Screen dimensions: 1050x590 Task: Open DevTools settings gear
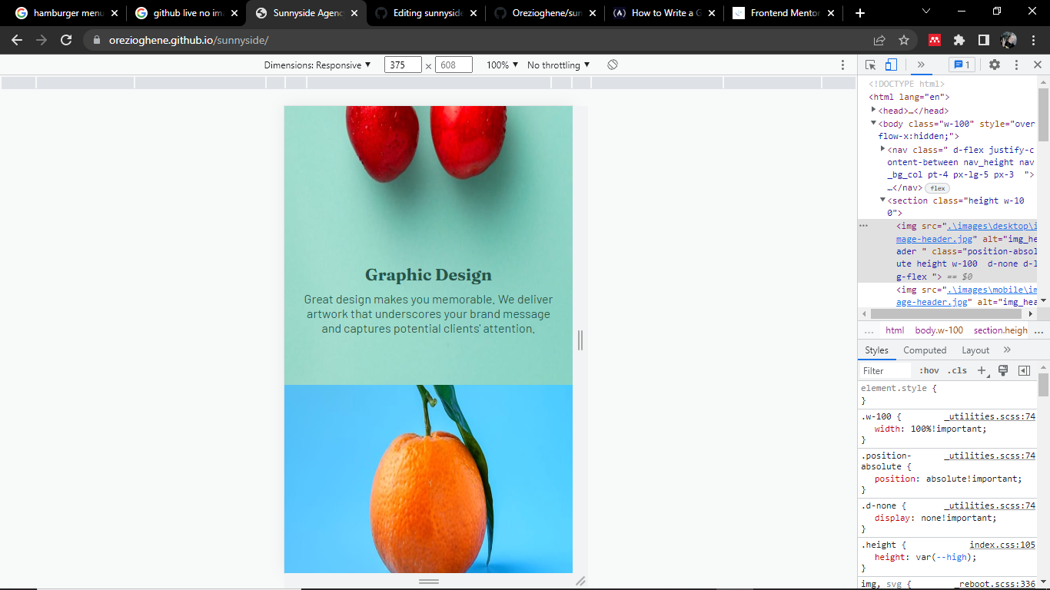coord(996,65)
